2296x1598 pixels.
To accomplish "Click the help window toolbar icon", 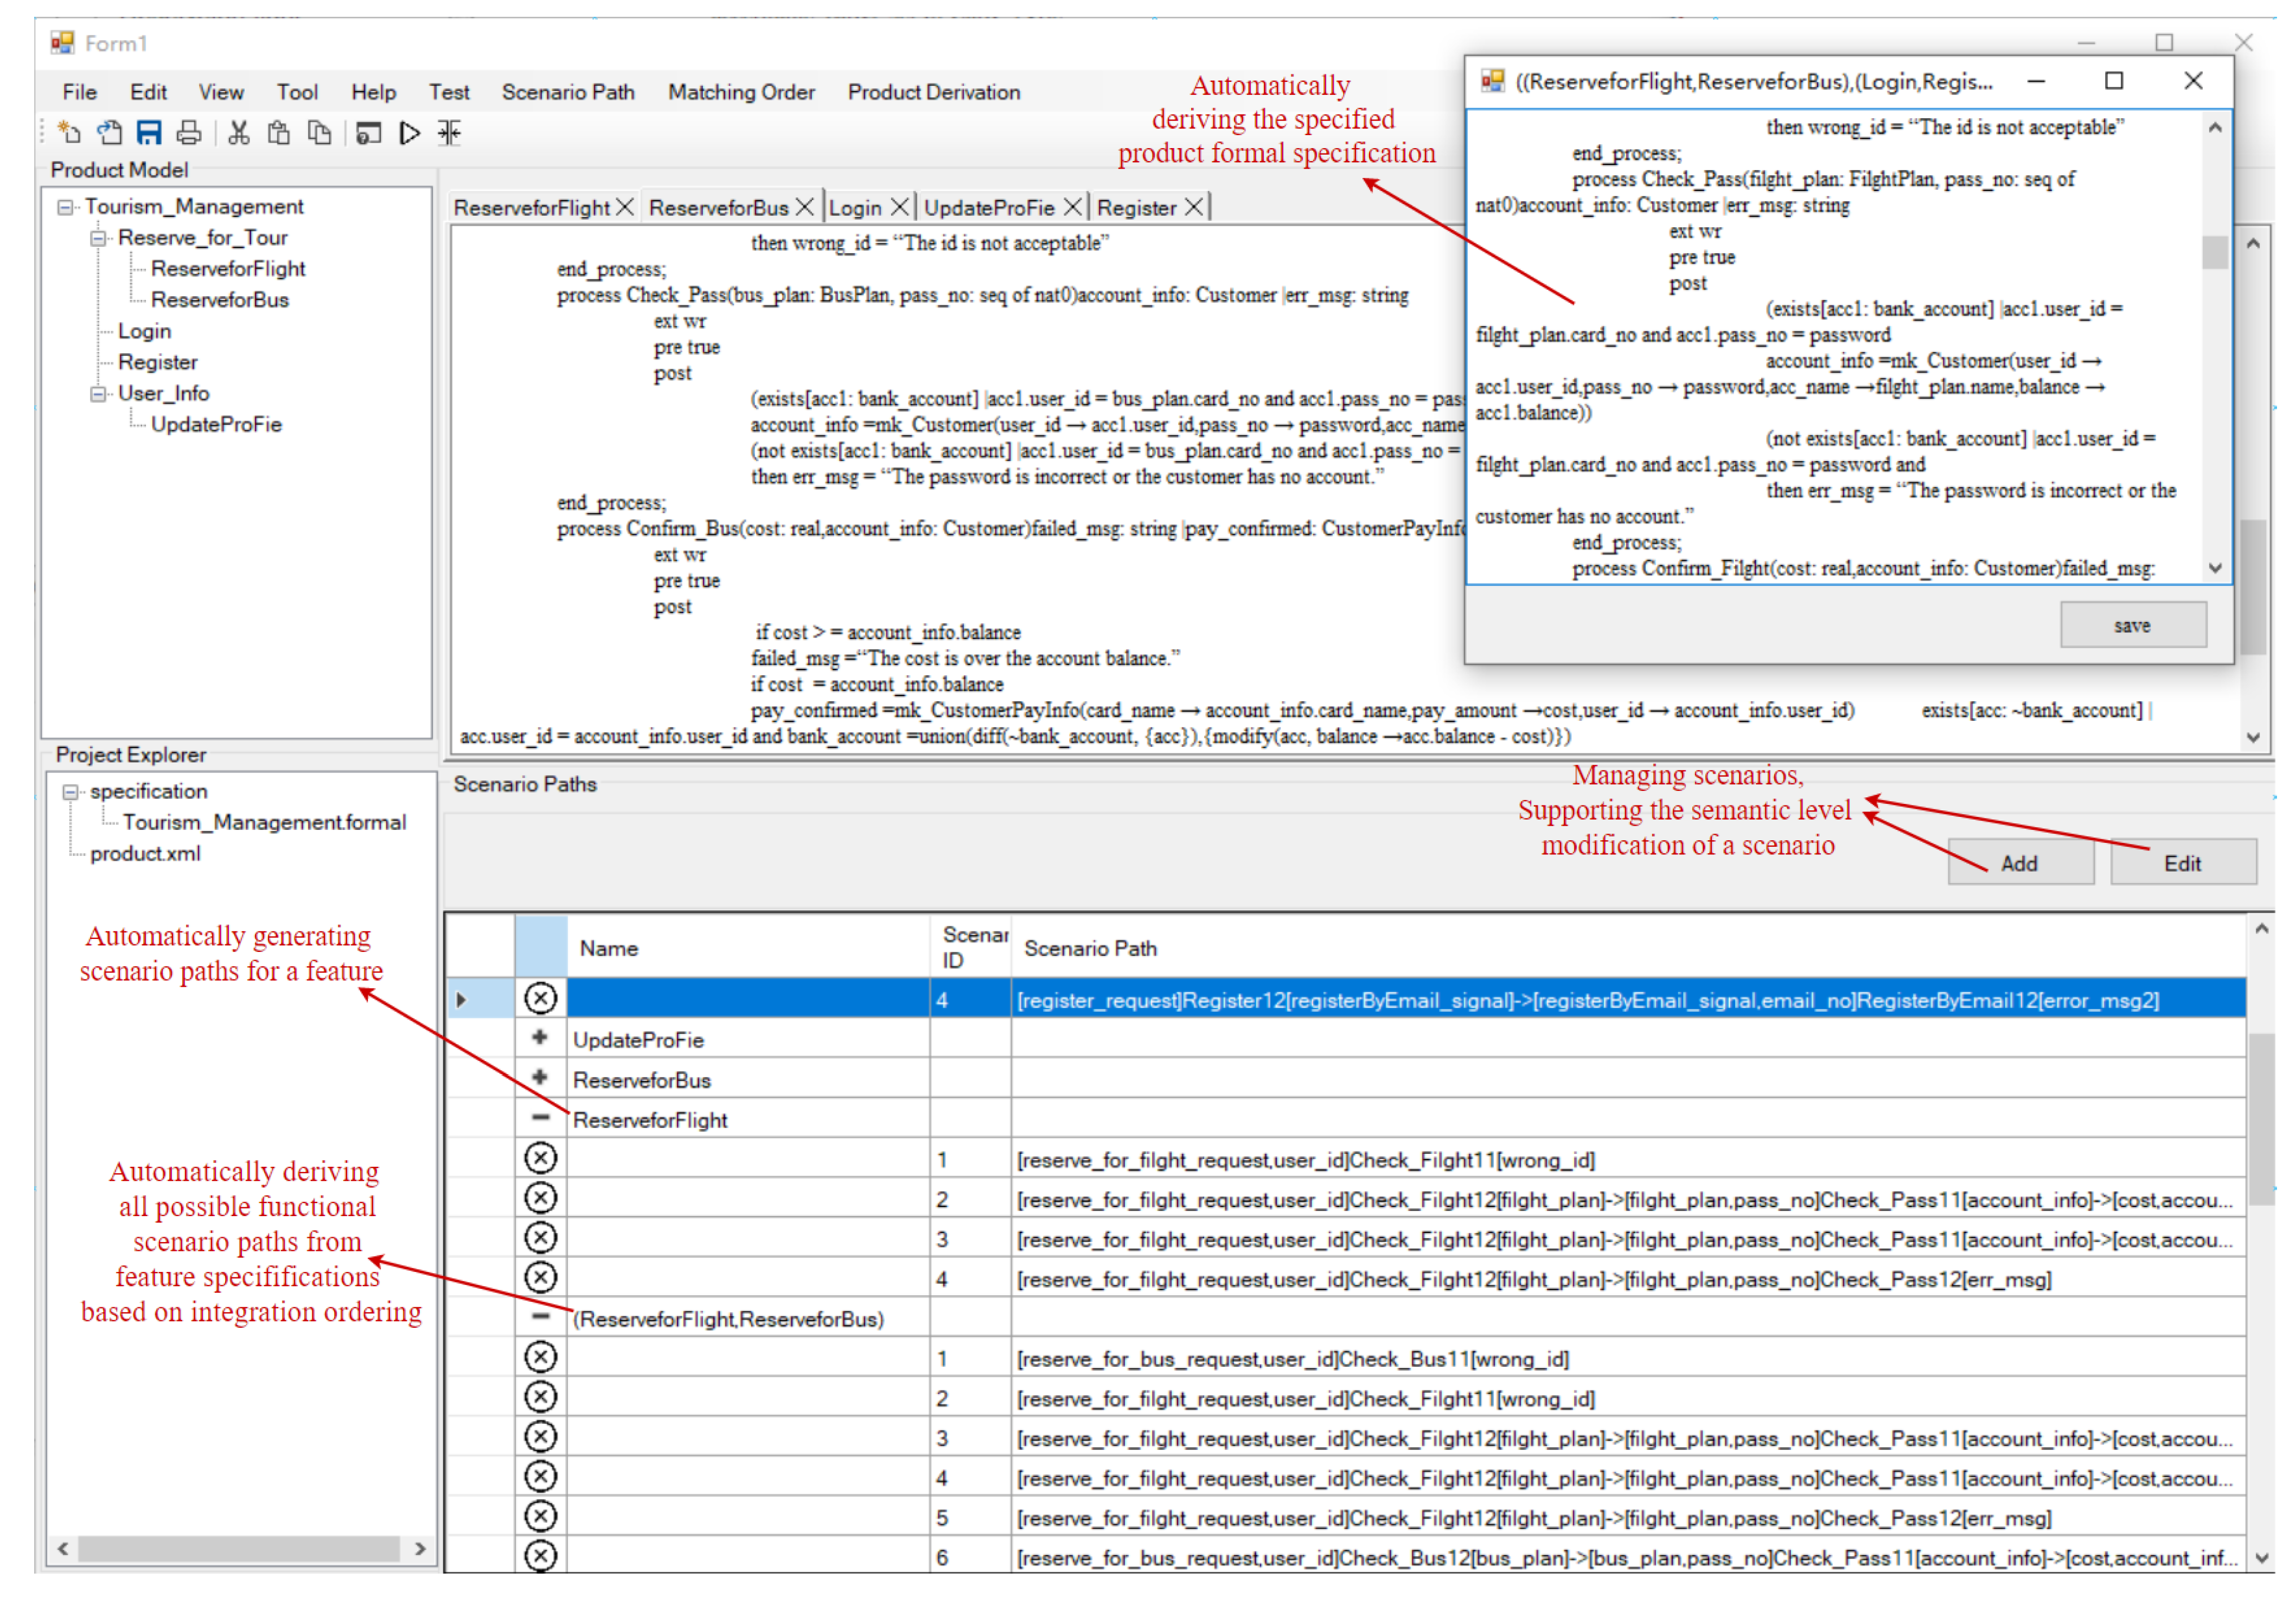I will coord(368,133).
